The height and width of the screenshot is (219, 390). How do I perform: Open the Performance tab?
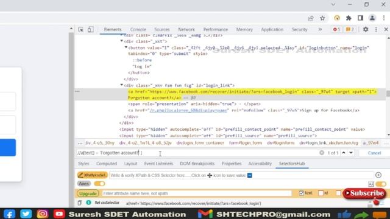coord(215,29)
